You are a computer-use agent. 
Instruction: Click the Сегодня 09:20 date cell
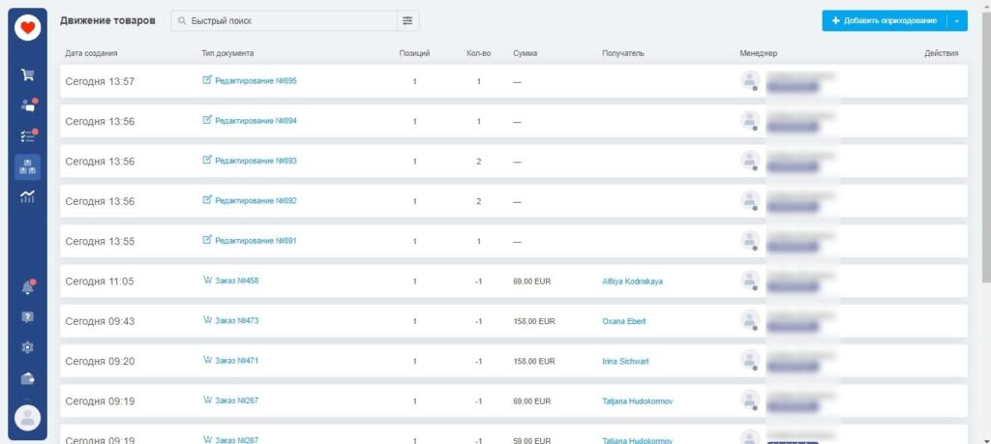[100, 361]
